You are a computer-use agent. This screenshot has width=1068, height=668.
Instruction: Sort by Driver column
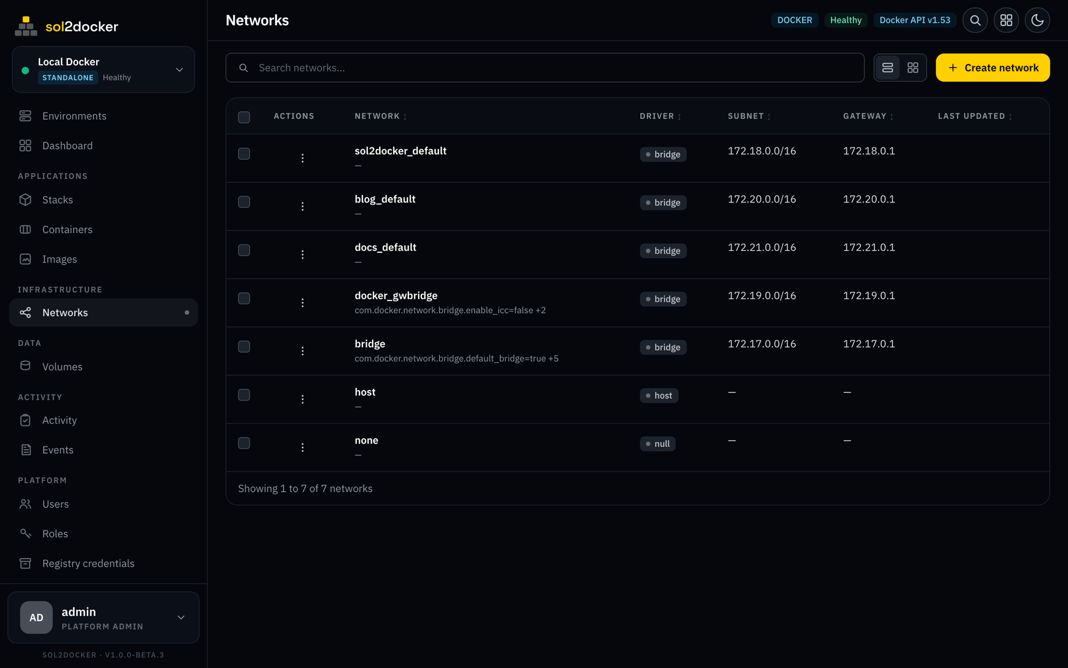[661, 116]
